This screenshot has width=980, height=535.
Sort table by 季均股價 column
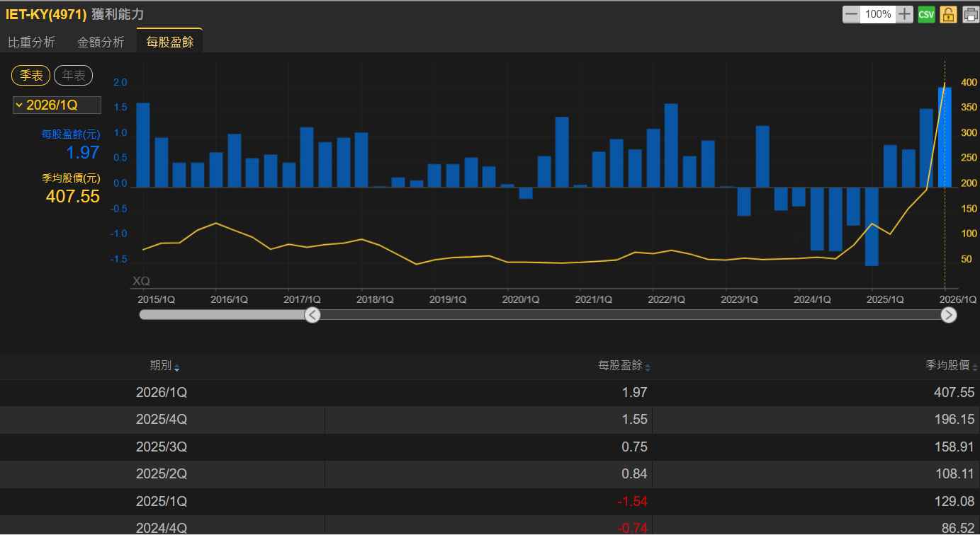(951, 366)
